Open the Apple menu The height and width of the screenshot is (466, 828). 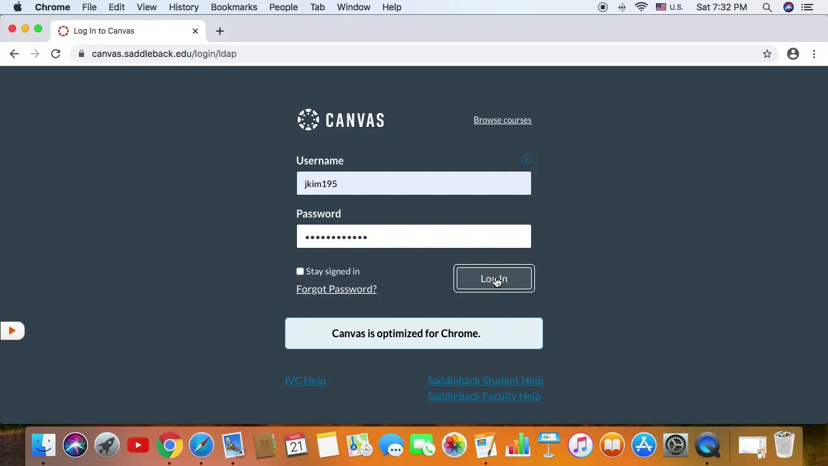17,7
